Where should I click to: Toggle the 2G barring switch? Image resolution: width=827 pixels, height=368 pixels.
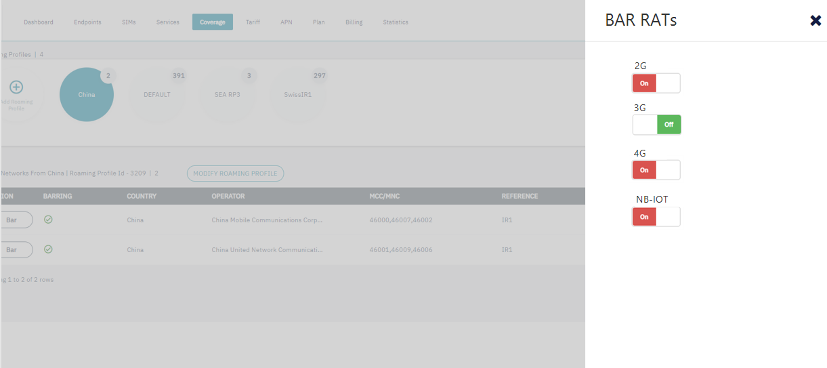tap(656, 83)
